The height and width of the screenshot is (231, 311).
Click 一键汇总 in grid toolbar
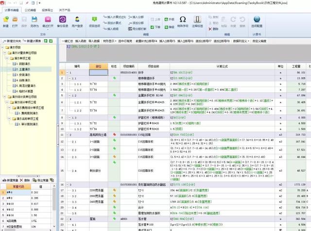coord(68,41)
